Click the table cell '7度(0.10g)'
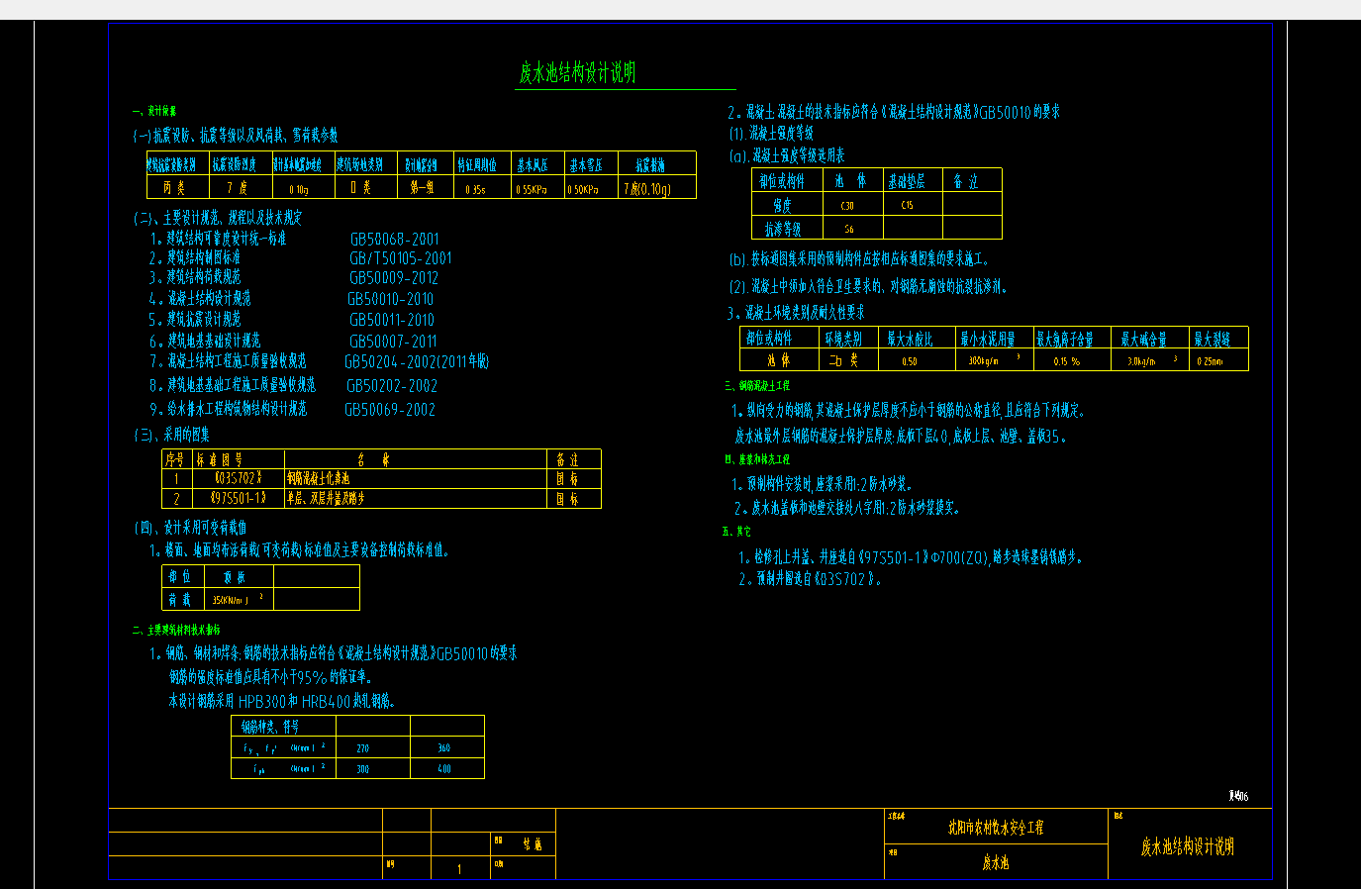This screenshot has height=889, width=1361. pos(647,188)
